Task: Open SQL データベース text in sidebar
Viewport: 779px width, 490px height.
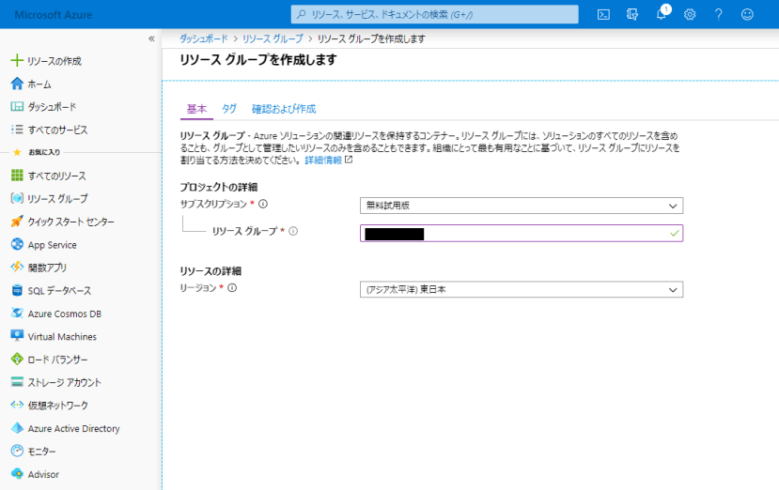Action: [59, 290]
